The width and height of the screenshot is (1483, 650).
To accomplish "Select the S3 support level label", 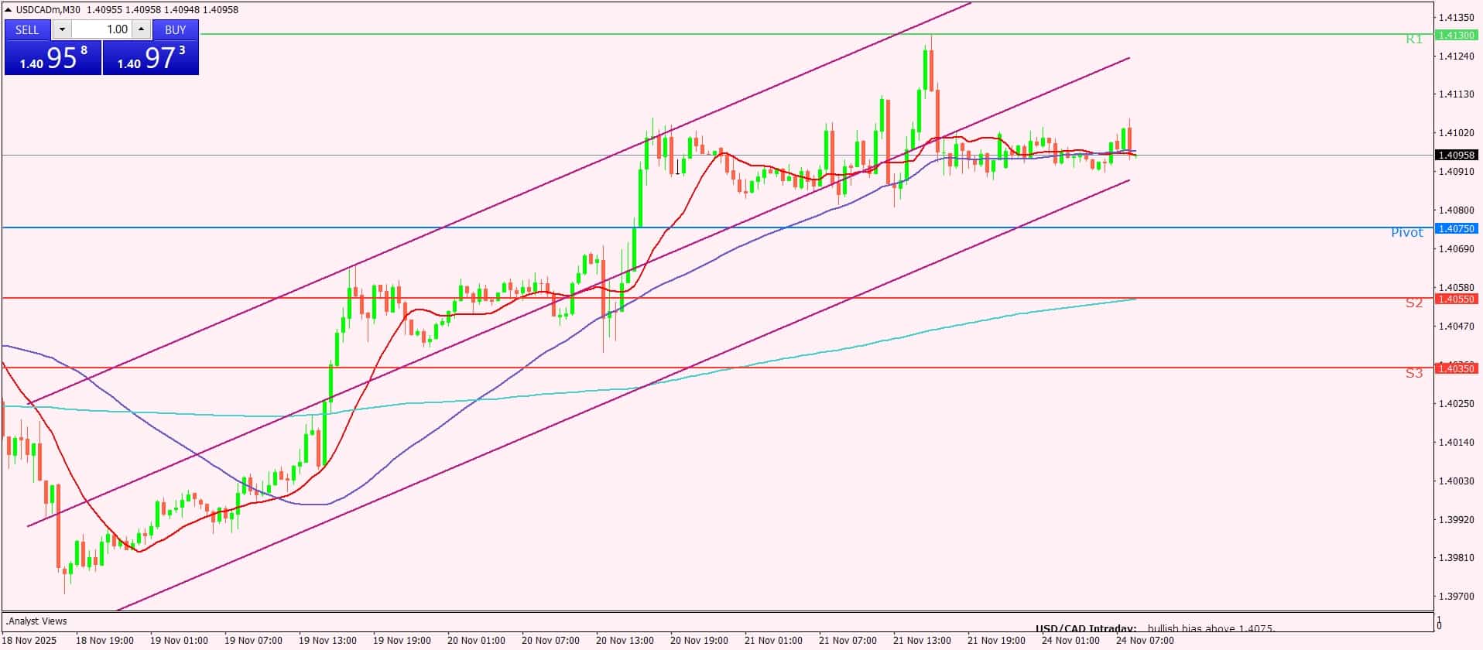I will pos(1413,373).
